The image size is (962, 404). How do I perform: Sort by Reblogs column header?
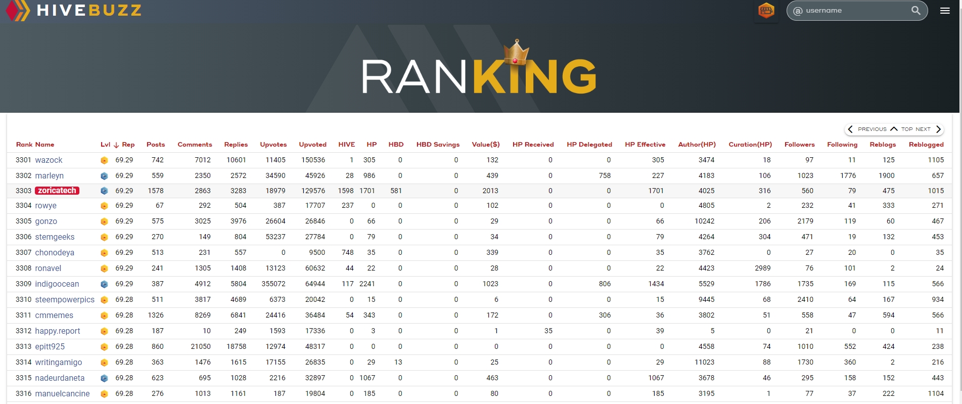(883, 145)
